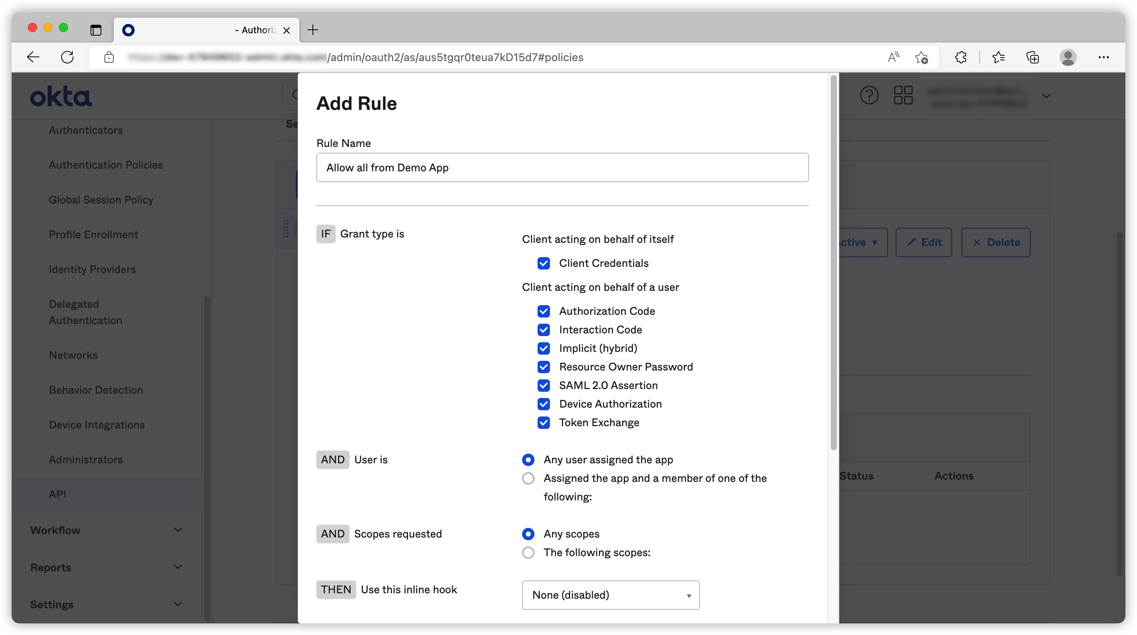The height and width of the screenshot is (635, 1137).
Task: Open browser settings ellipsis menu
Action: [x=1103, y=57]
